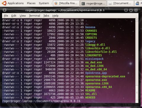Switch to the Document taskbar window

(120, 4)
